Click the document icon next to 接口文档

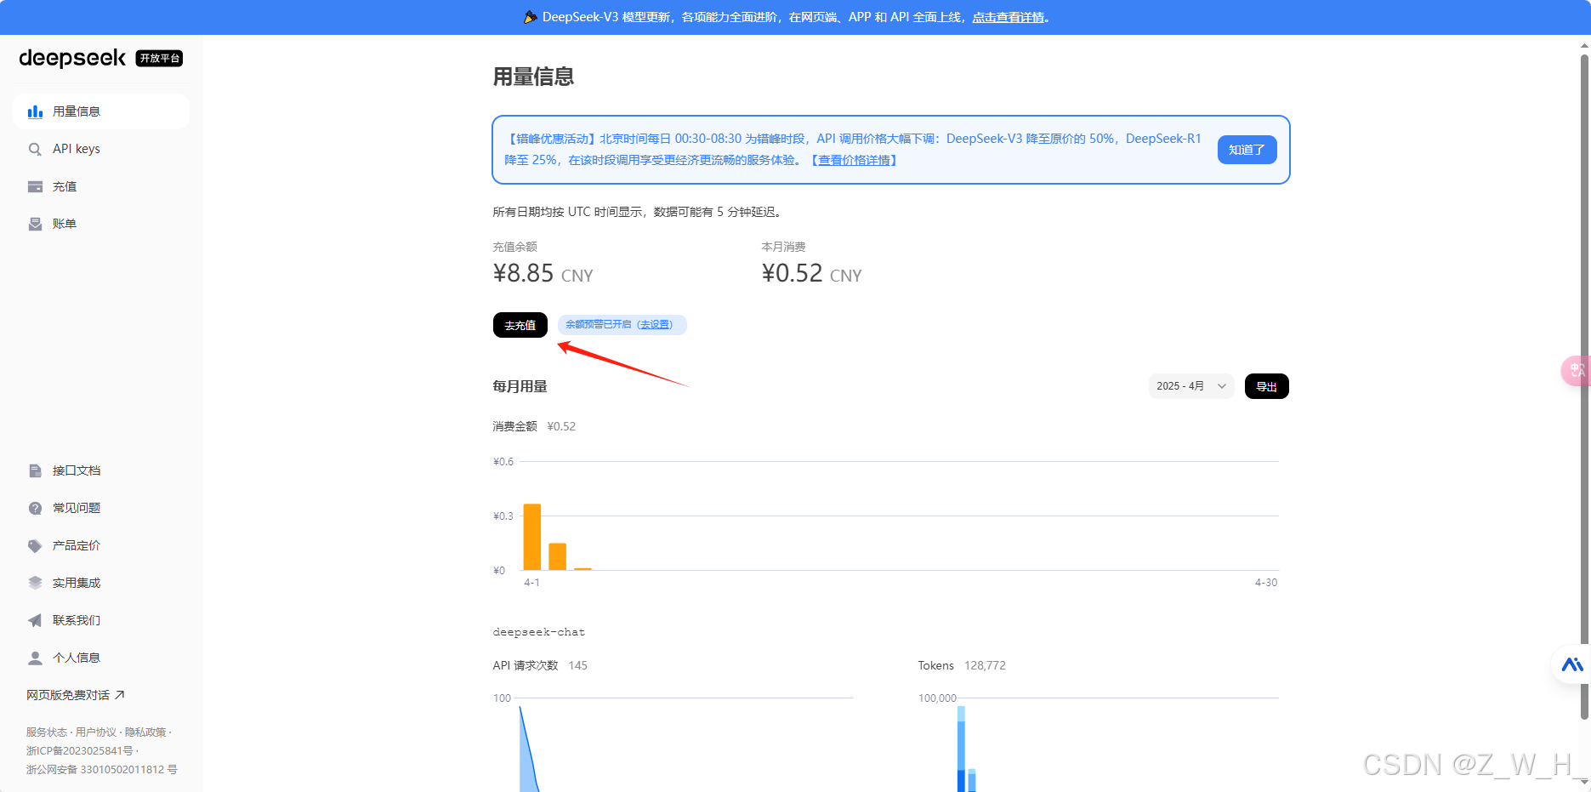pos(35,470)
